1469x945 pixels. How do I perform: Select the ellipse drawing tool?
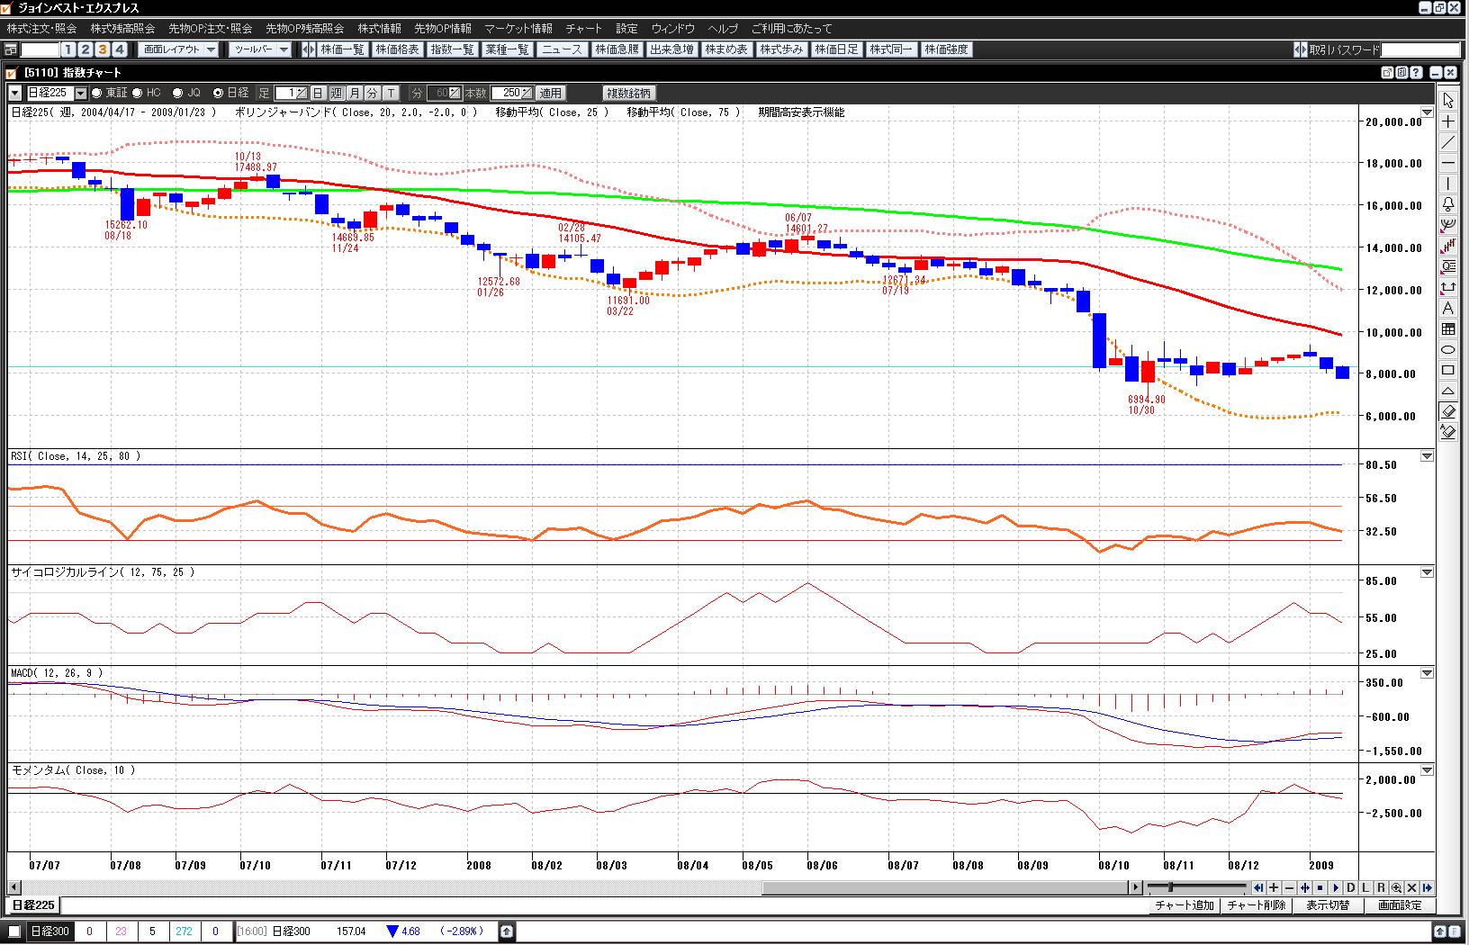(x=1448, y=349)
